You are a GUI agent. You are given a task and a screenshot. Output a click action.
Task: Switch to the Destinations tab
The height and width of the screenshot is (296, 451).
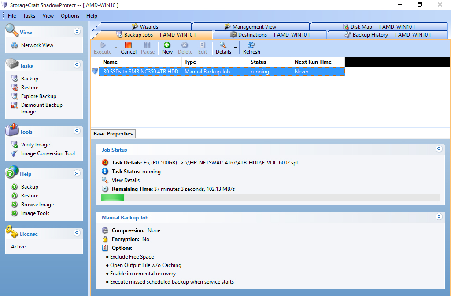click(x=270, y=35)
